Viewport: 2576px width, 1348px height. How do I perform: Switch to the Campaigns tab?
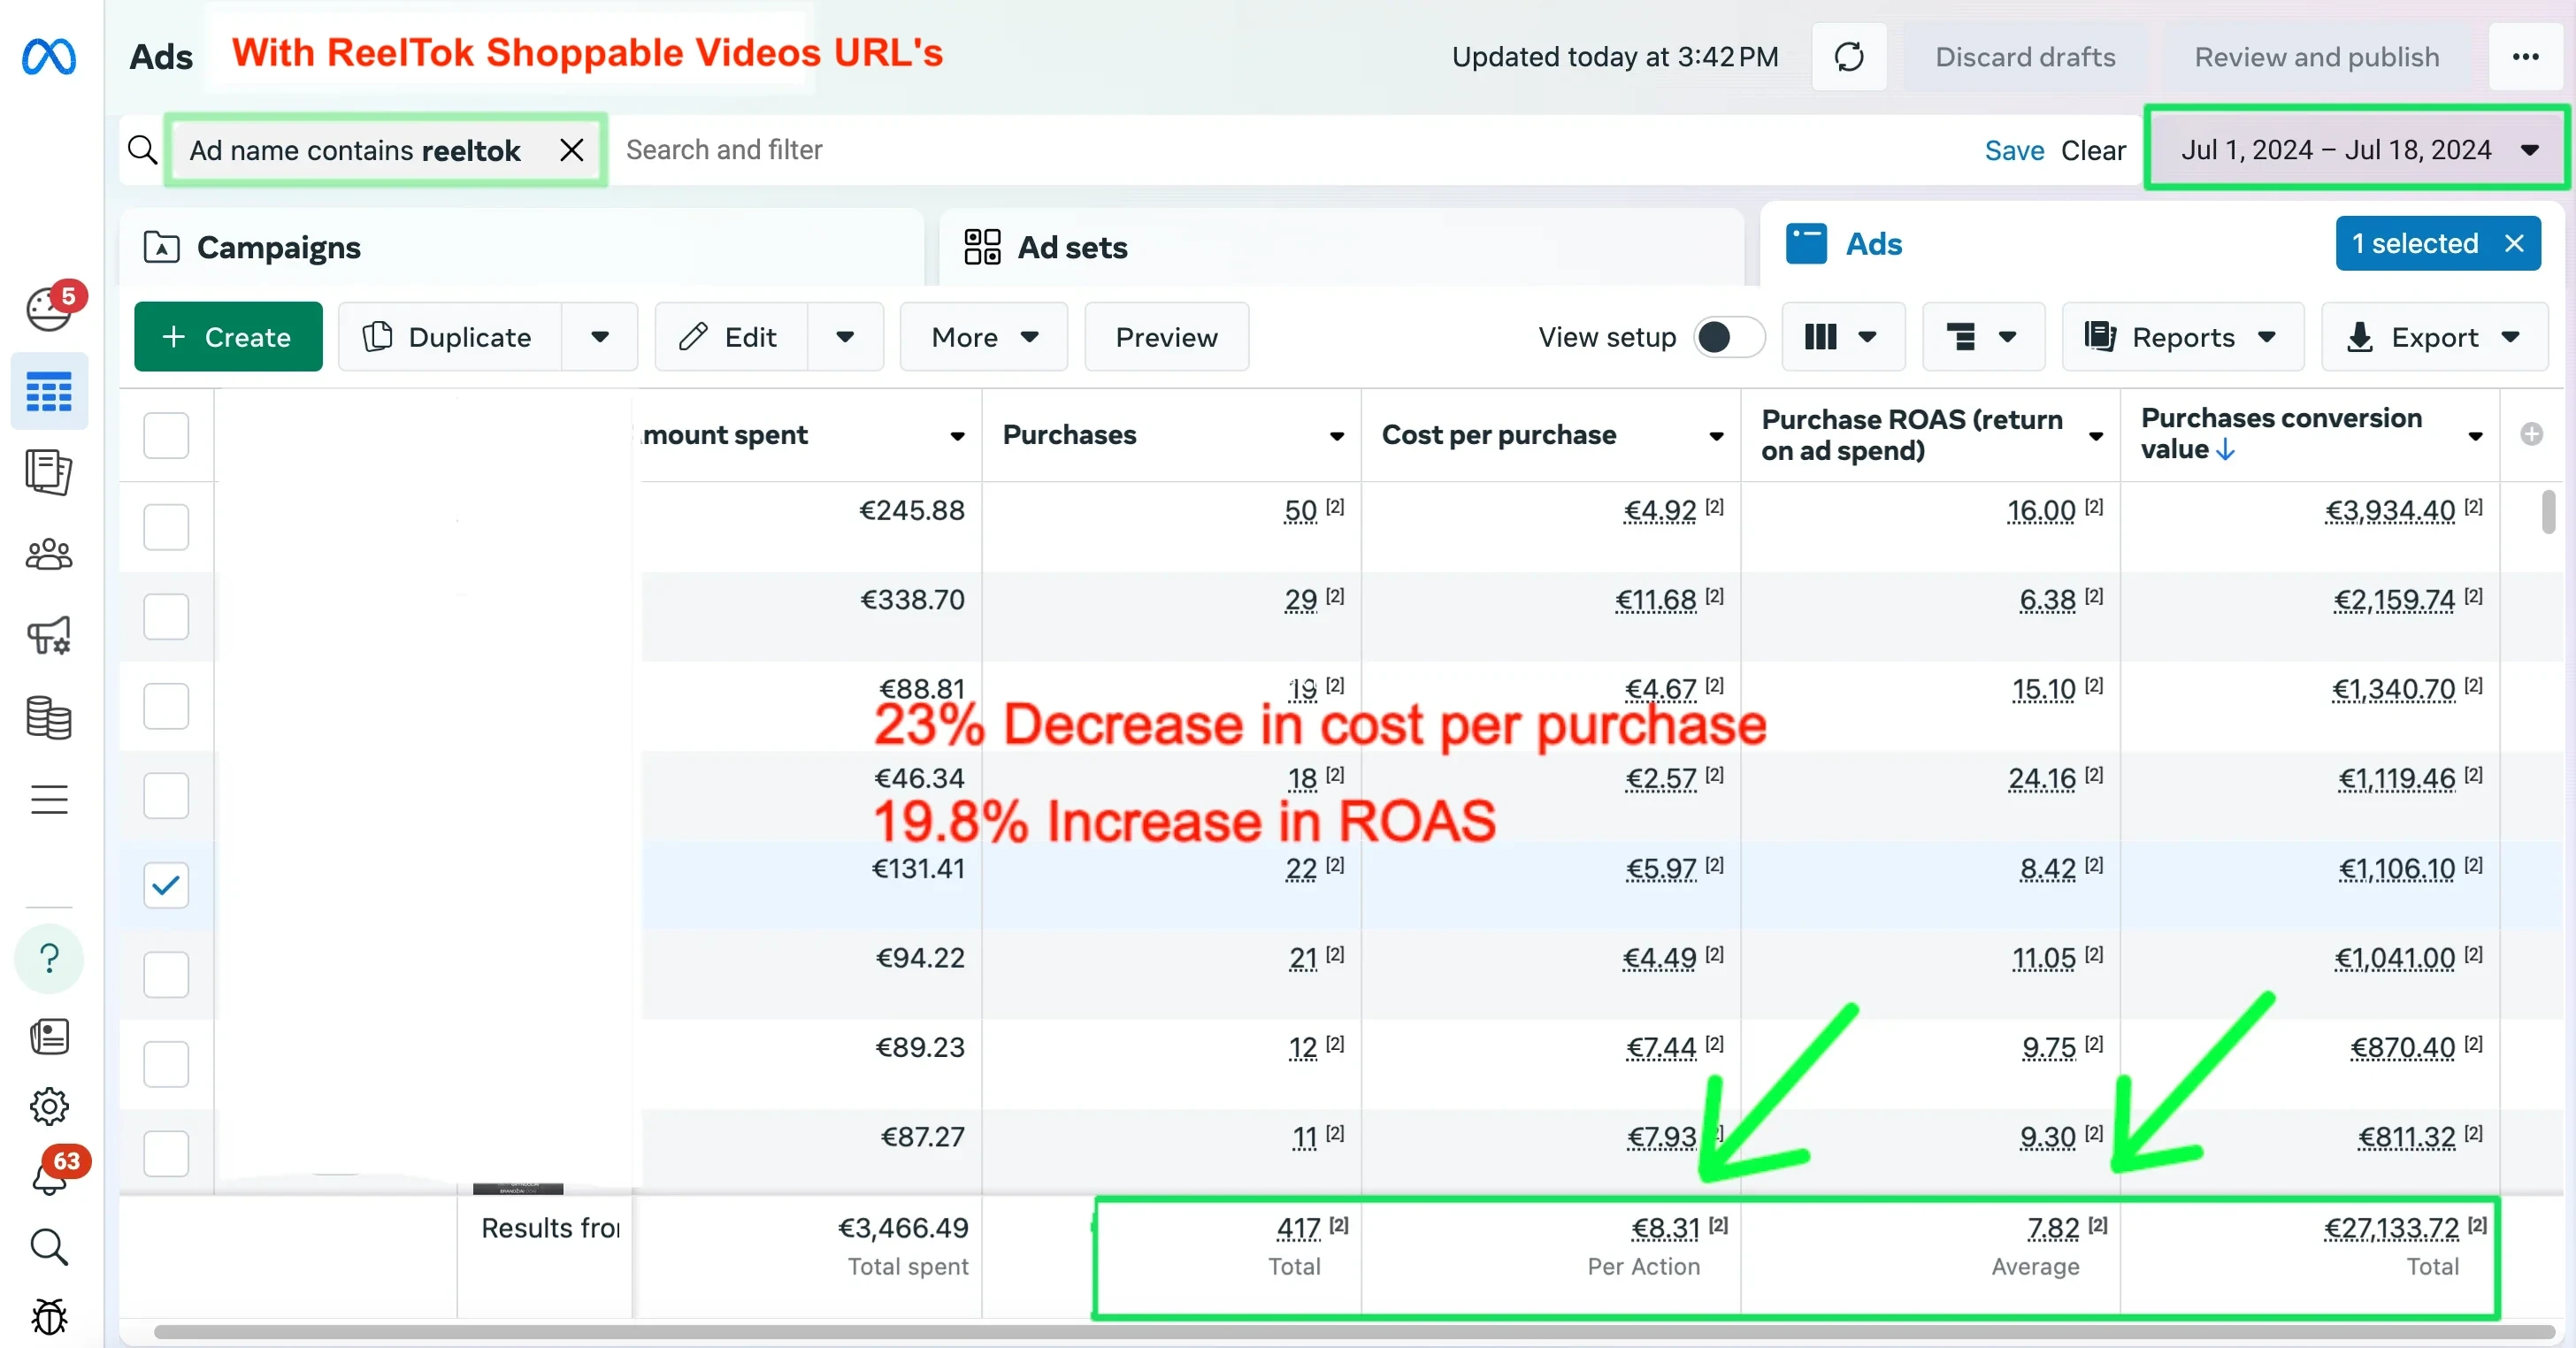coord(278,247)
